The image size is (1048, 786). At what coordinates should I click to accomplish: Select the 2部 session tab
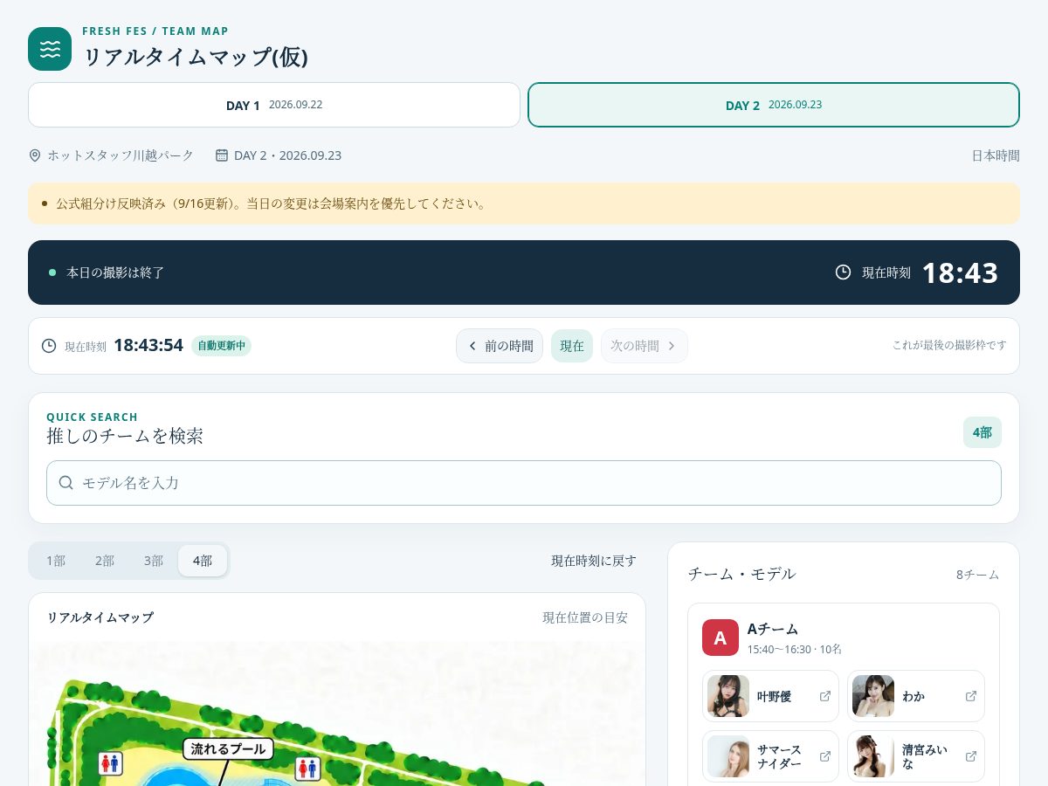(105, 561)
